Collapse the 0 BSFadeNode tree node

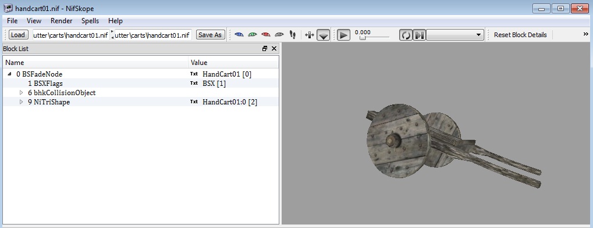9,74
